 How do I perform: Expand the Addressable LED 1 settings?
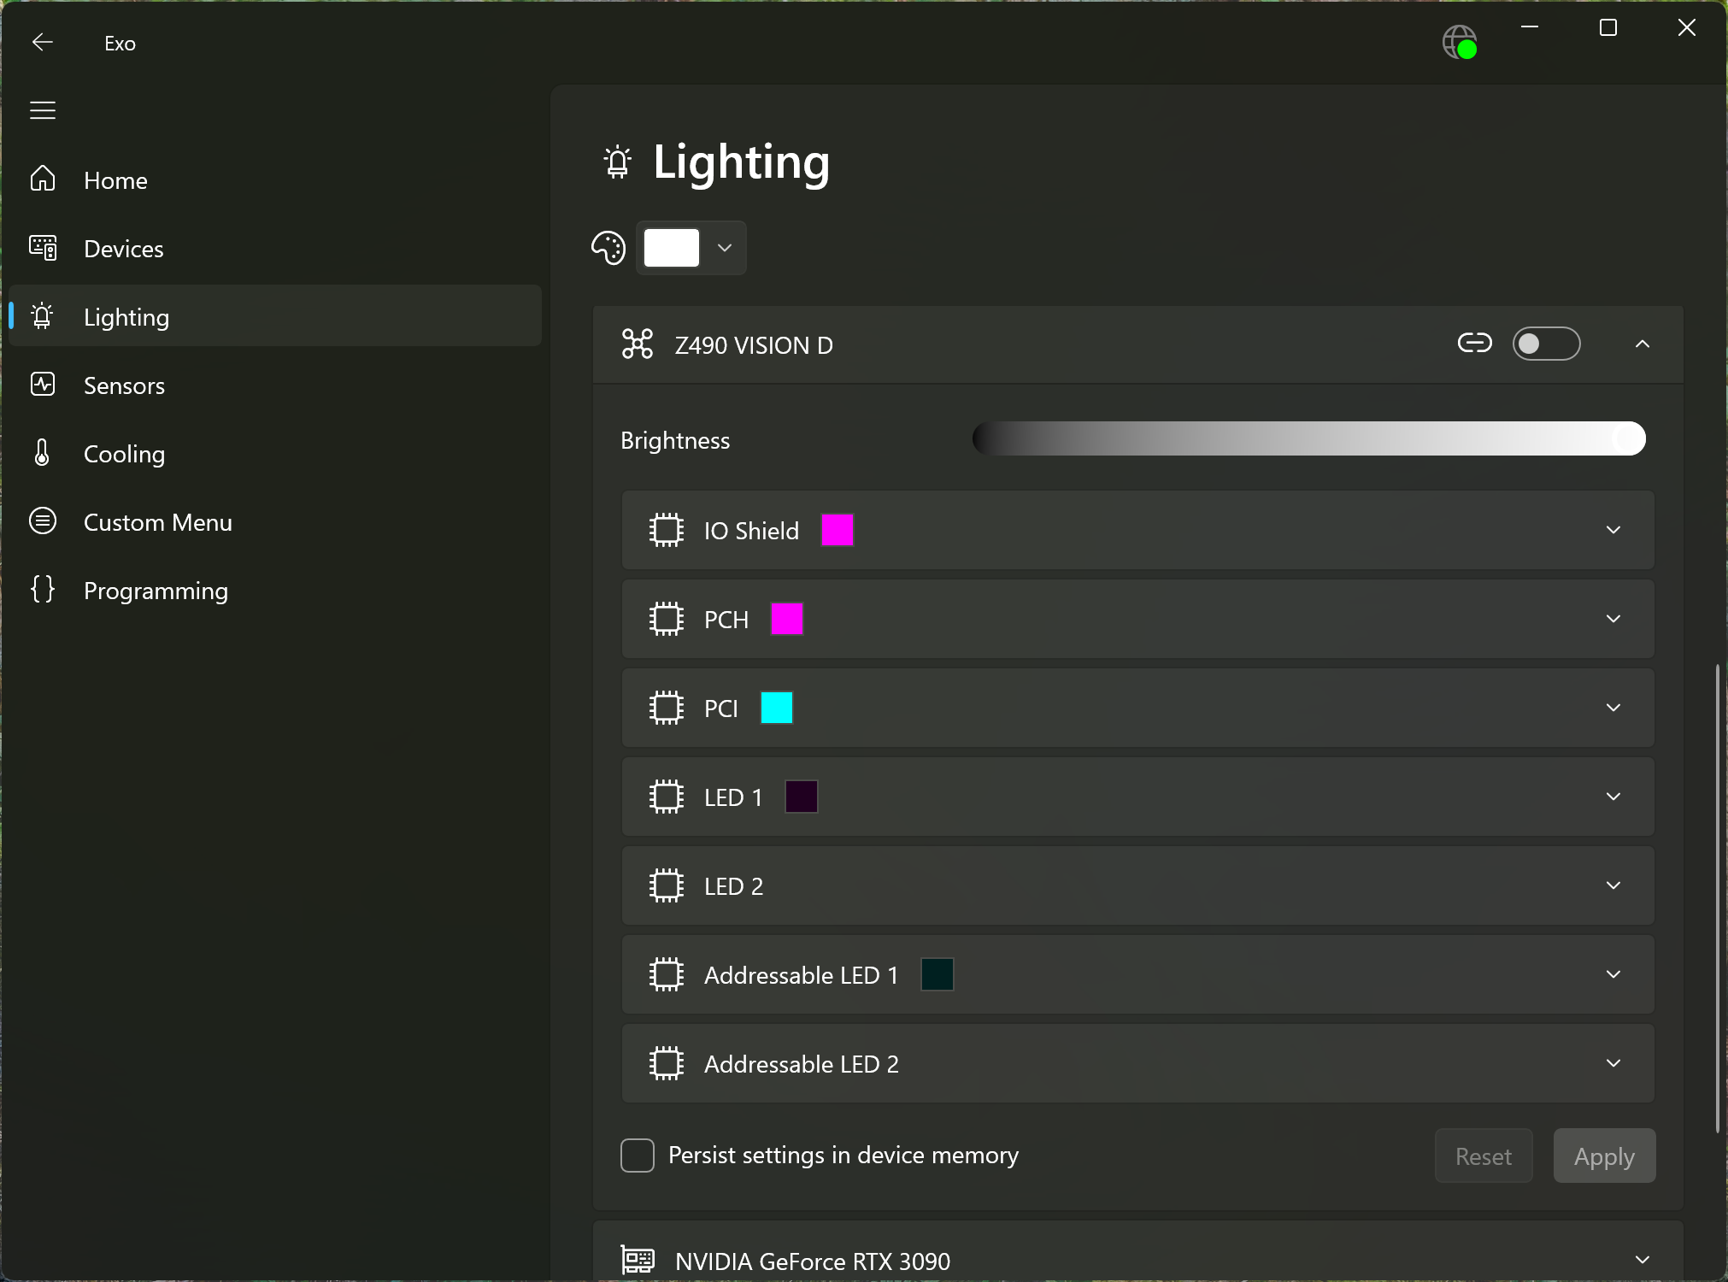(1613, 975)
